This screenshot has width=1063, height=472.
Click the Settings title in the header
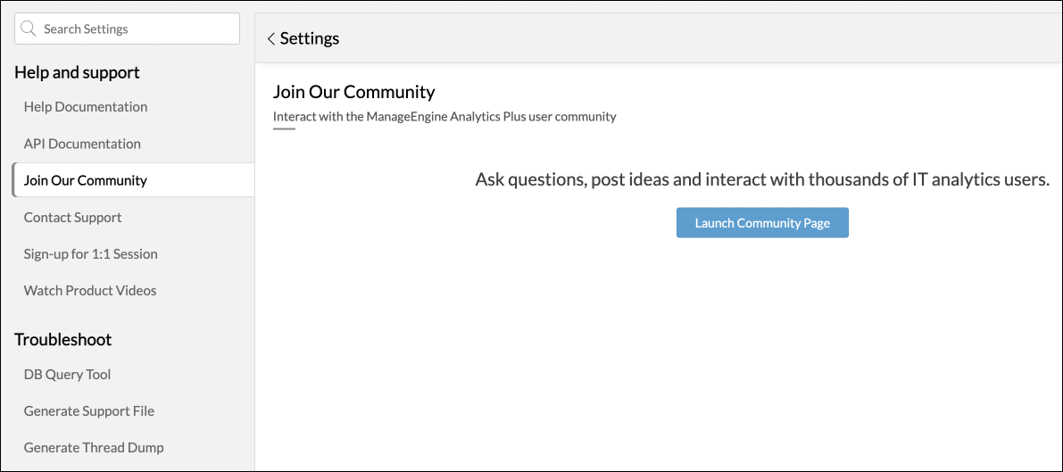pyautogui.click(x=310, y=39)
